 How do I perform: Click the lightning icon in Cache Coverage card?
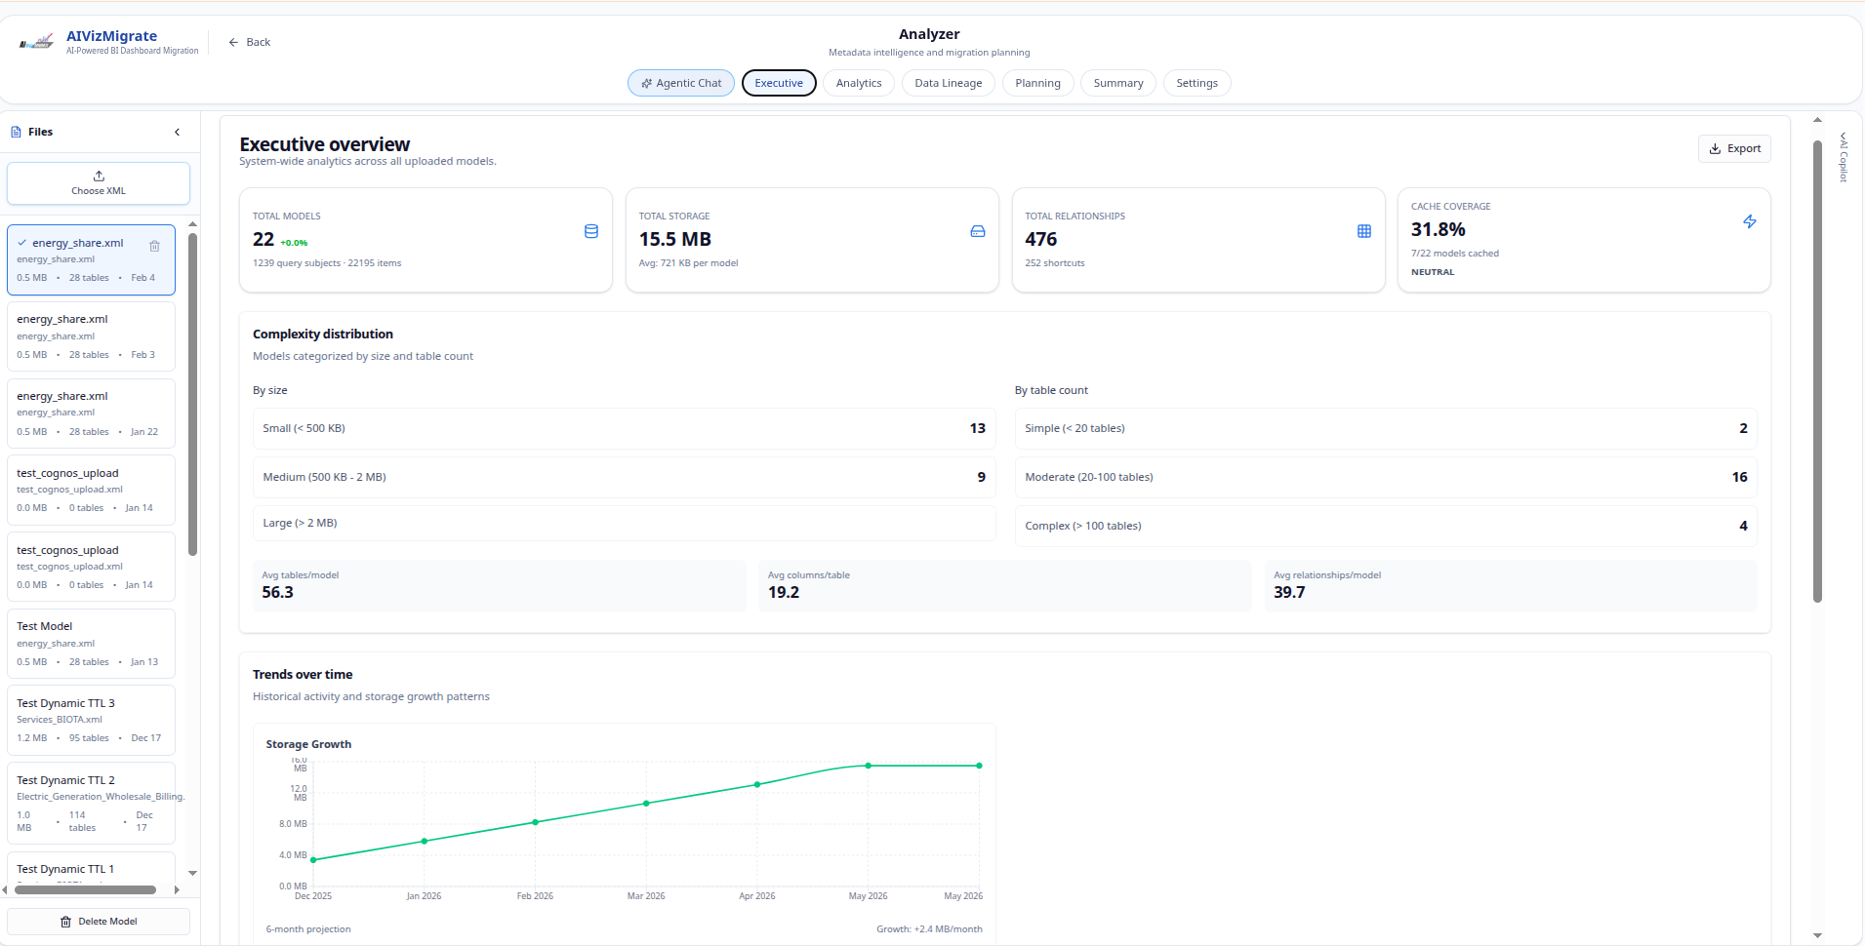click(x=1750, y=221)
